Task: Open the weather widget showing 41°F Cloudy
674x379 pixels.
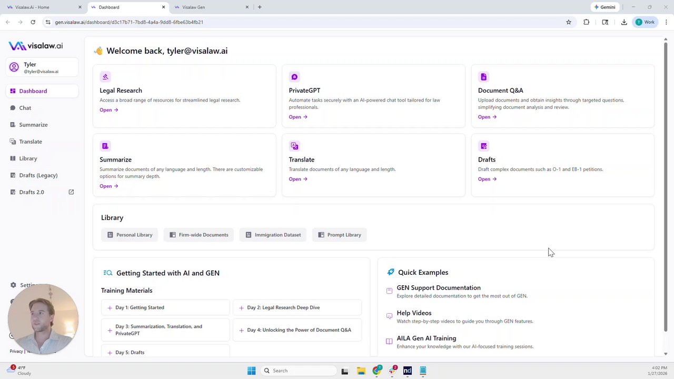Action: click(x=18, y=371)
